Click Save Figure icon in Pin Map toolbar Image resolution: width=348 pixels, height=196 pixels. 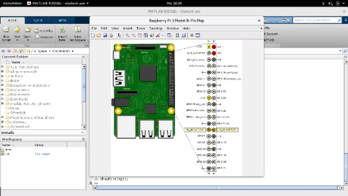point(105,35)
